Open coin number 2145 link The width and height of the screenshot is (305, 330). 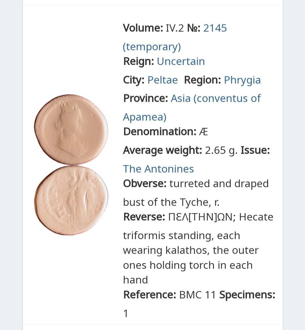pyautogui.click(x=215, y=28)
